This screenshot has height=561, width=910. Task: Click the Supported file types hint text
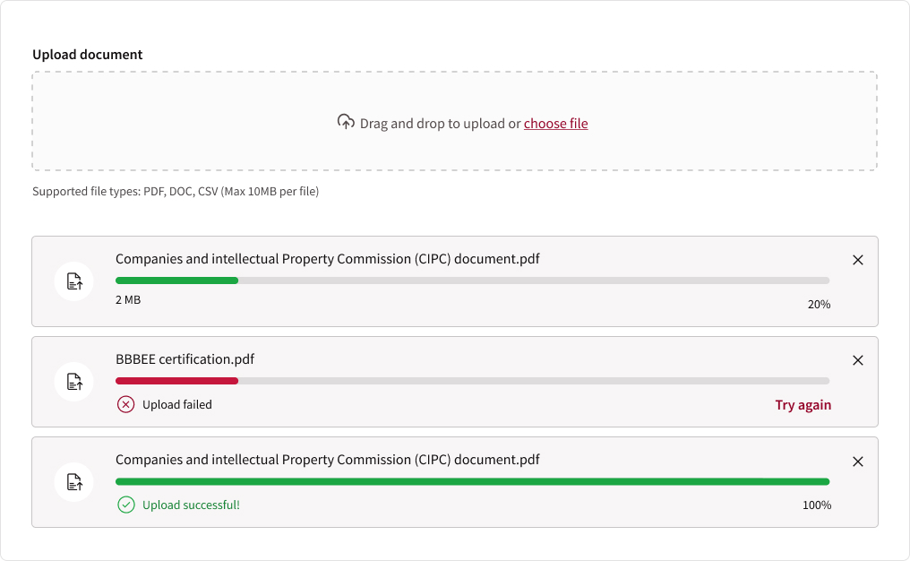176,192
